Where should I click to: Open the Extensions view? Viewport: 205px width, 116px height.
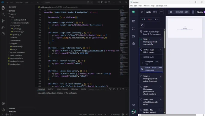point(3,34)
